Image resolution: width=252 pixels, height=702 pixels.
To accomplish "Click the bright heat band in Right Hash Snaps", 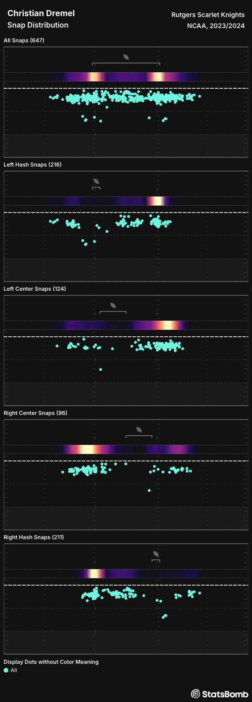I will click(x=95, y=574).
